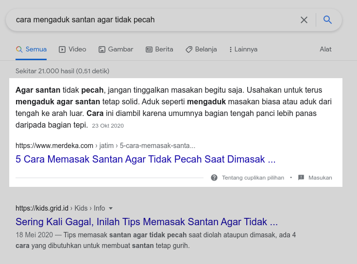Viewport: 357px width, 264px height.
Task: Click the Berita tab newspaper icon
Action: 149,49
